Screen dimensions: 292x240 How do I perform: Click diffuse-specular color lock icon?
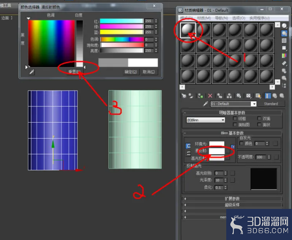(189, 153)
